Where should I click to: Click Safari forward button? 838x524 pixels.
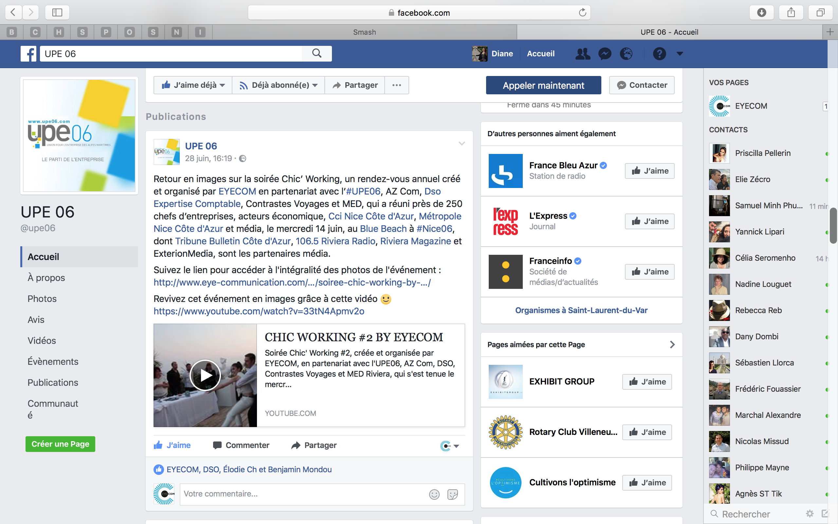point(31,12)
